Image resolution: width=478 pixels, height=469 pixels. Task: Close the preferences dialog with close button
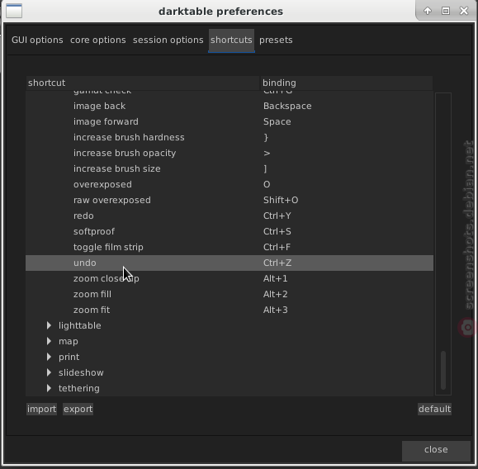(x=436, y=449)
